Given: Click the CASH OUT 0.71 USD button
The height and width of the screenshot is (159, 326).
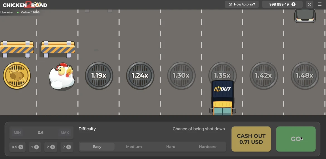Looking at the screenshot, I should 251,139.
